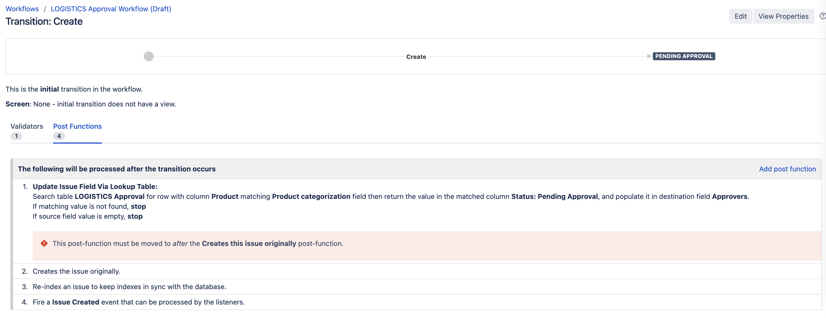The image size is (826, 318).
Task: Select the gray initial node circle in the diagram
Action: pyautogui.click(x=148, y=56)
